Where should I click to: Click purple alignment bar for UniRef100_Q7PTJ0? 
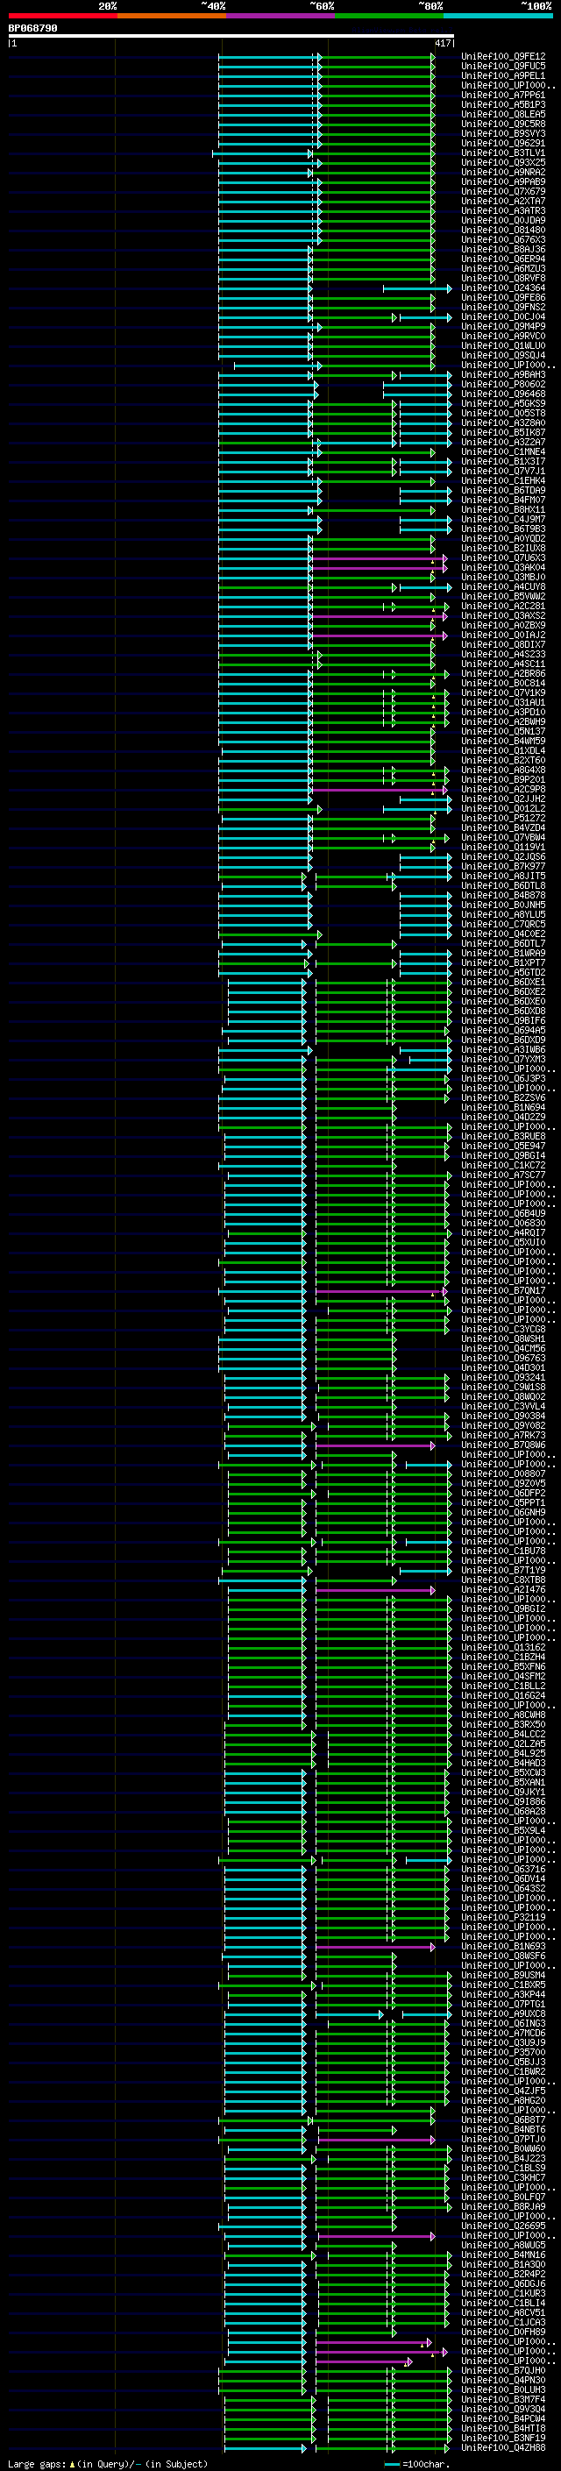click(376, 2139)
